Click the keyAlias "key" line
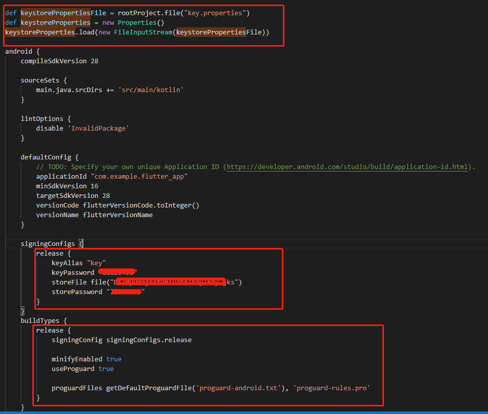 click(x=79, y=263)
